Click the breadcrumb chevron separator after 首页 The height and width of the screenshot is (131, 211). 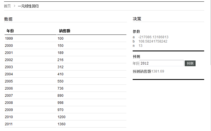(14, 6)
